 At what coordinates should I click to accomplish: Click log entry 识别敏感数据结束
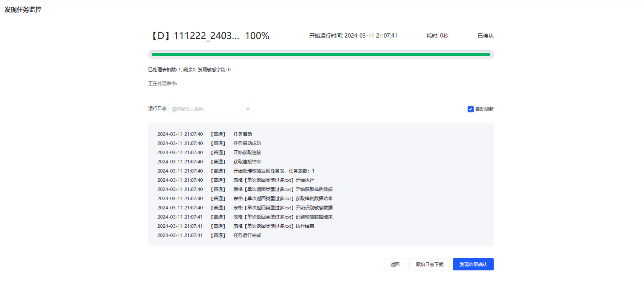[x=283, y=217]
